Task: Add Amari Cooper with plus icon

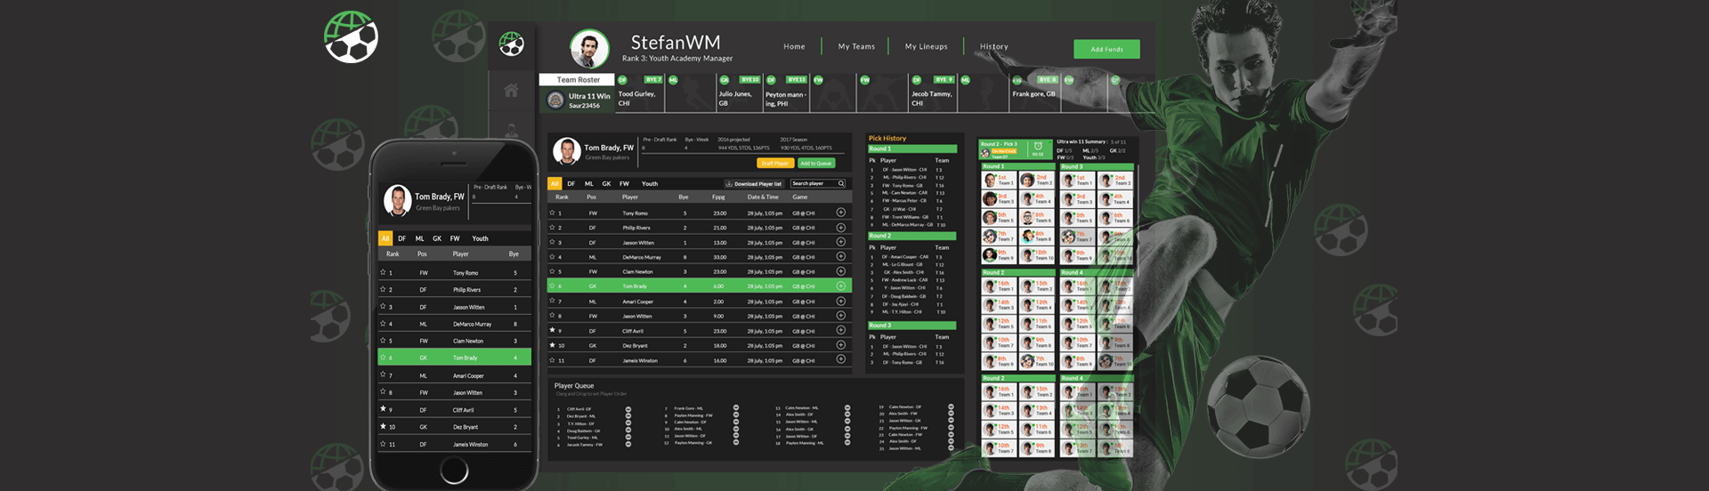Action: point(840,301)
